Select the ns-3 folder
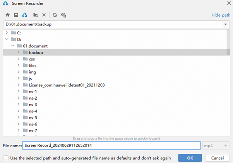This screenshot has height=163, width=233. tap(33, 105)
